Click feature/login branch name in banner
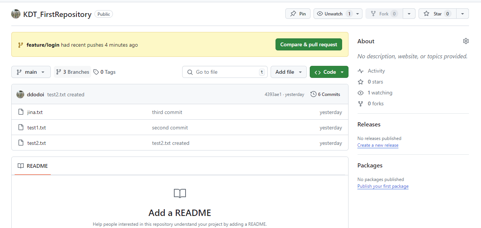The image size is (481, 228). (x=43, y=45)
